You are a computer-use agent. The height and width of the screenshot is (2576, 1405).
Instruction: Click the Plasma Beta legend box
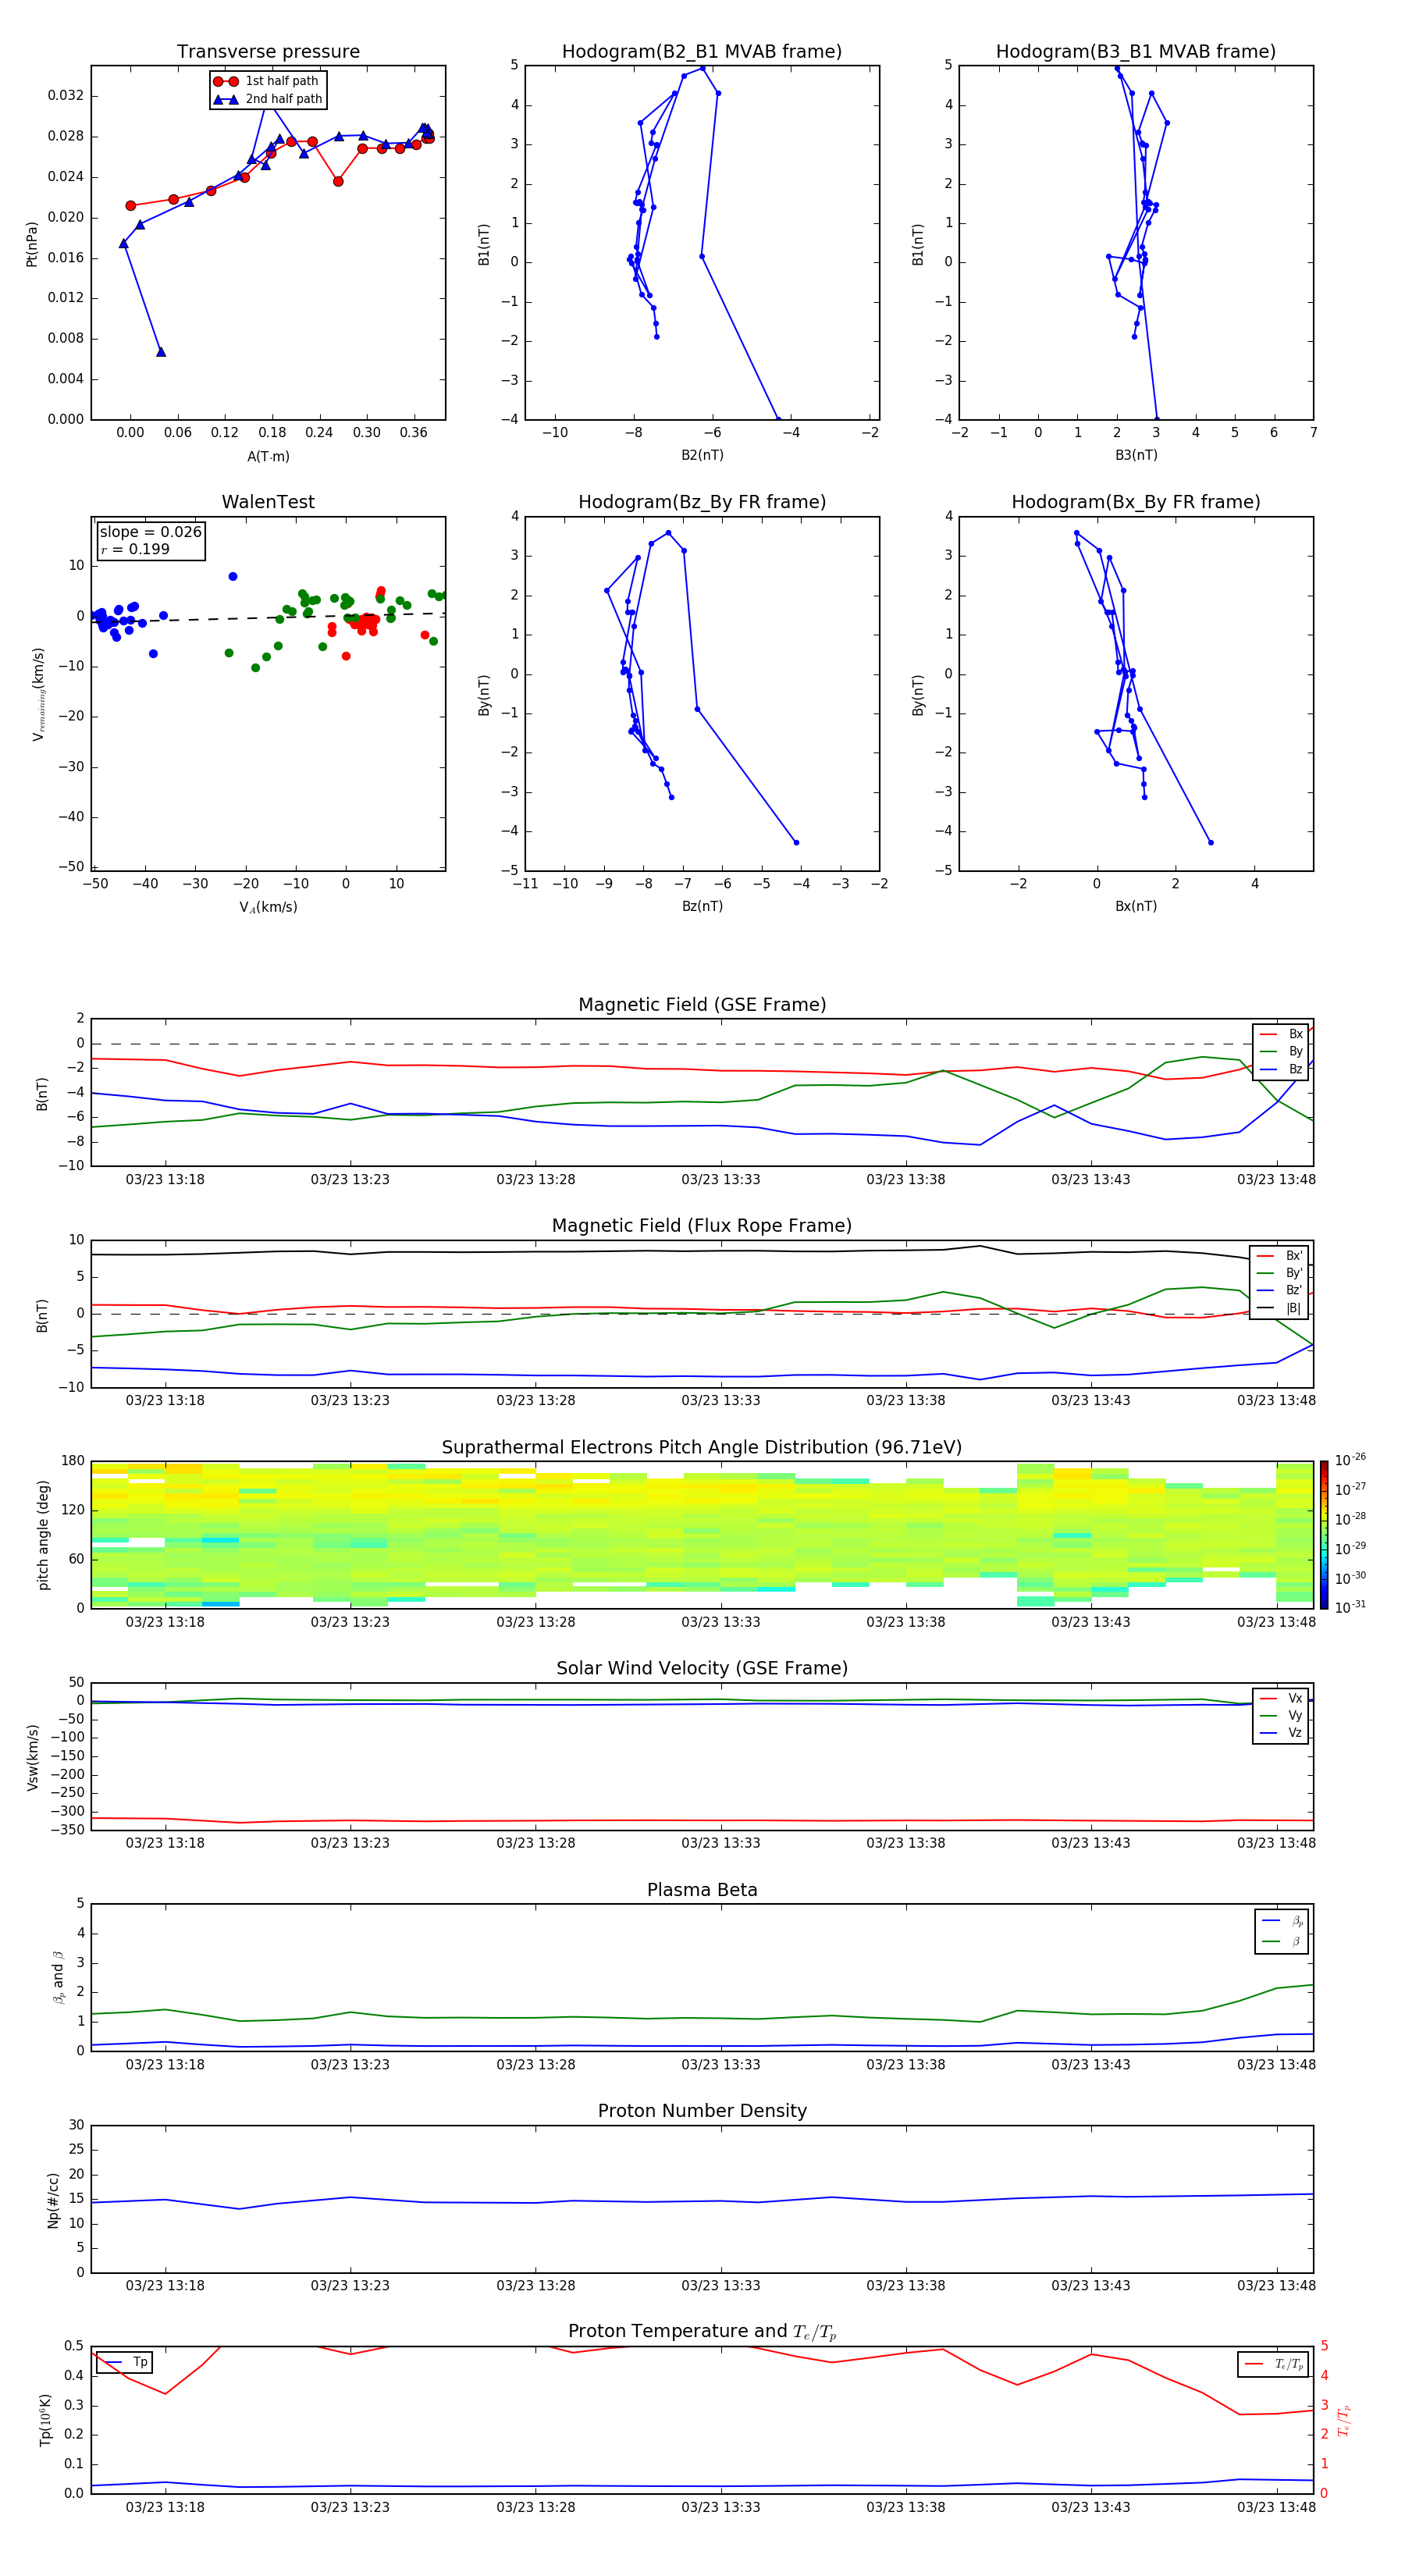1282,1931
